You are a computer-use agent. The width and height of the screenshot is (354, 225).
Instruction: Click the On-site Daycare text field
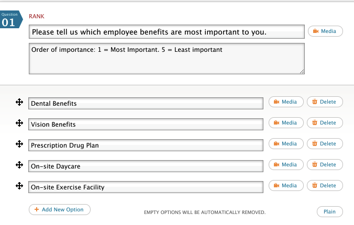pos(146,166)
